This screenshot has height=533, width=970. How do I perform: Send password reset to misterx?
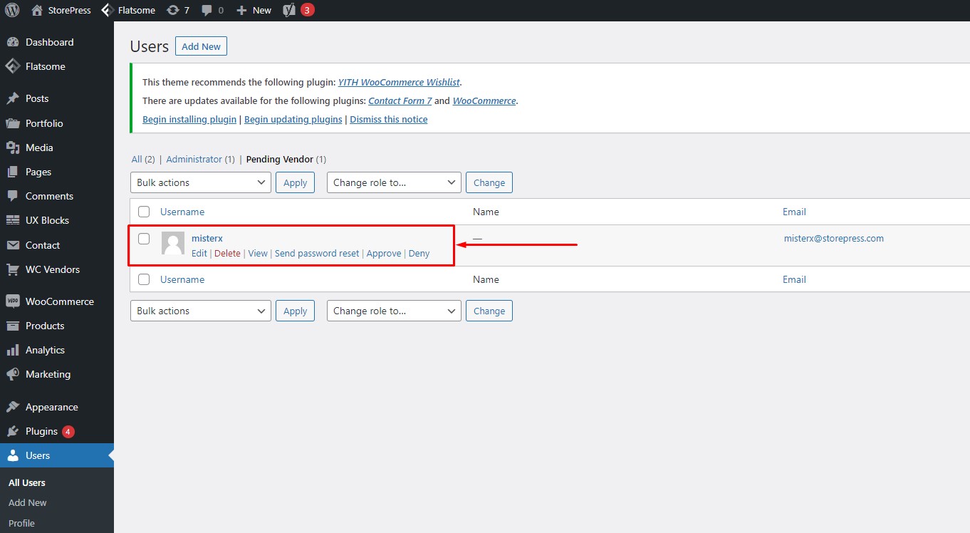tap(317, 253)
